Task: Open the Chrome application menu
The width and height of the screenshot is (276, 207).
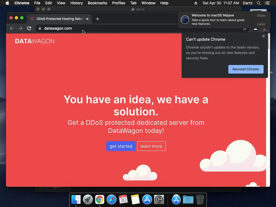Action: coord(22,3)
